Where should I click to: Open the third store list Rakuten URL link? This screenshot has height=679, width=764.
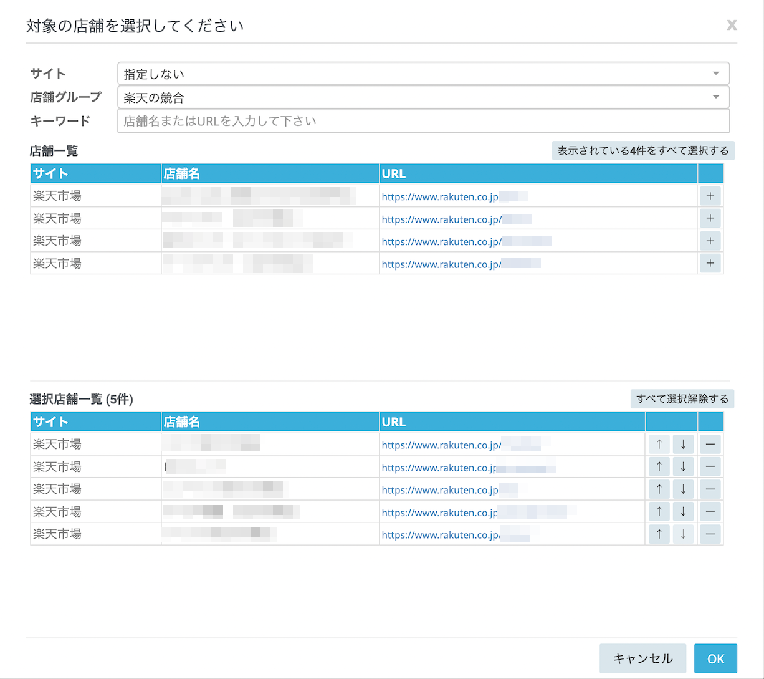[x=441, y=241]
